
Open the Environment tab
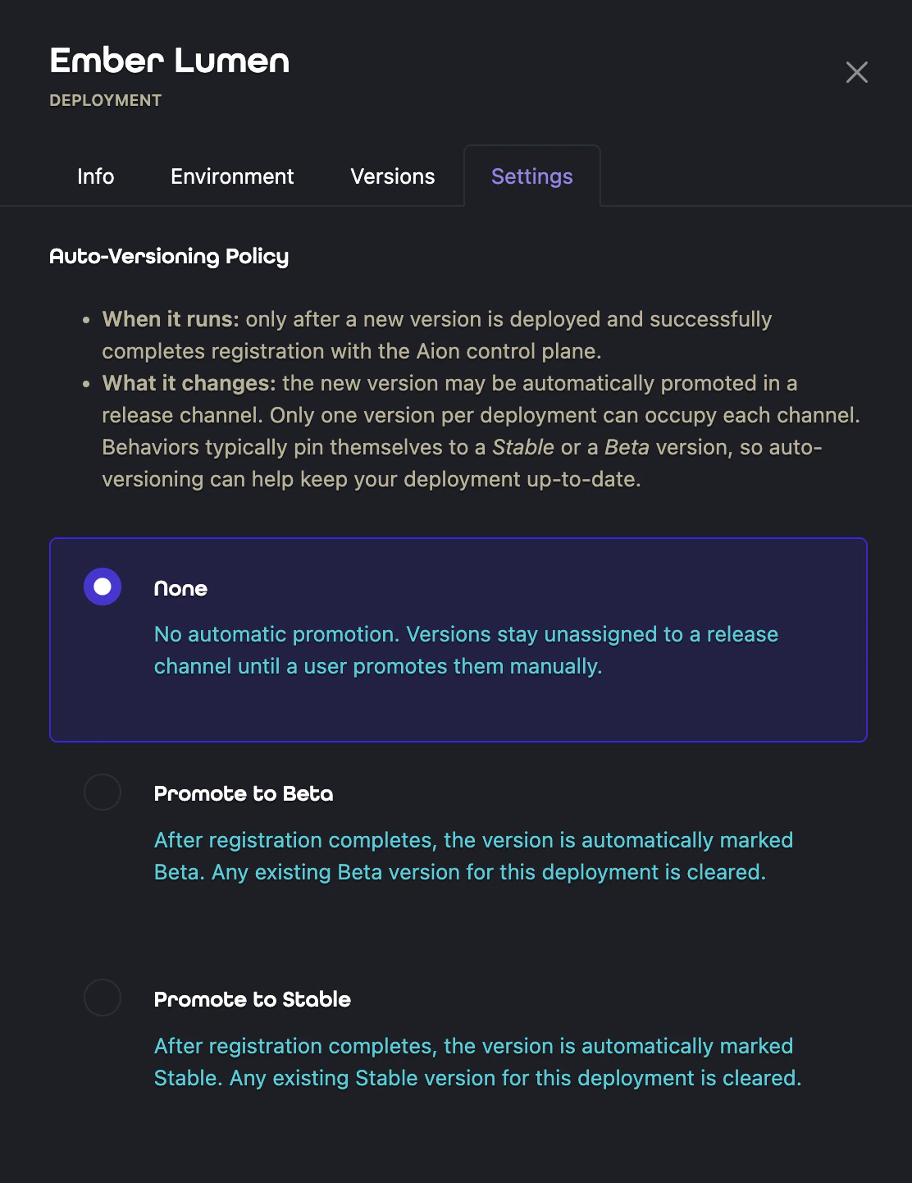tap(232, 176)
